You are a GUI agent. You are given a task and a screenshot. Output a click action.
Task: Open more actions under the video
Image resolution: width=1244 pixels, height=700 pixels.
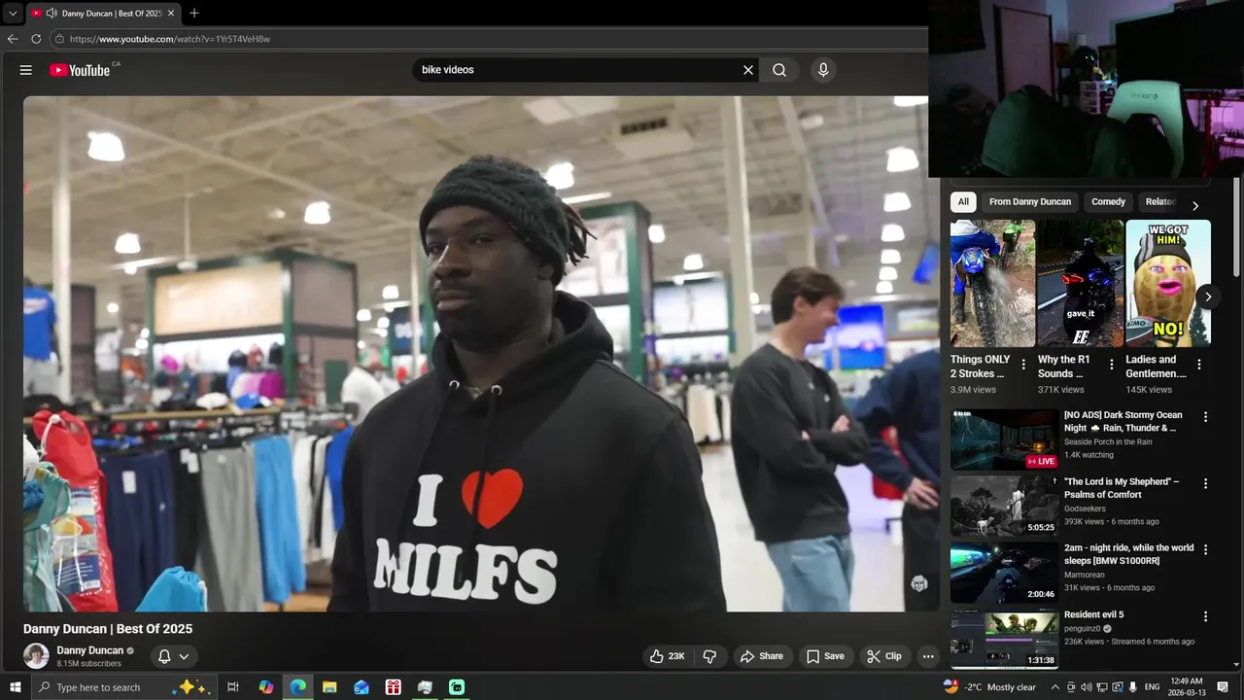click(x=928, y=656)
